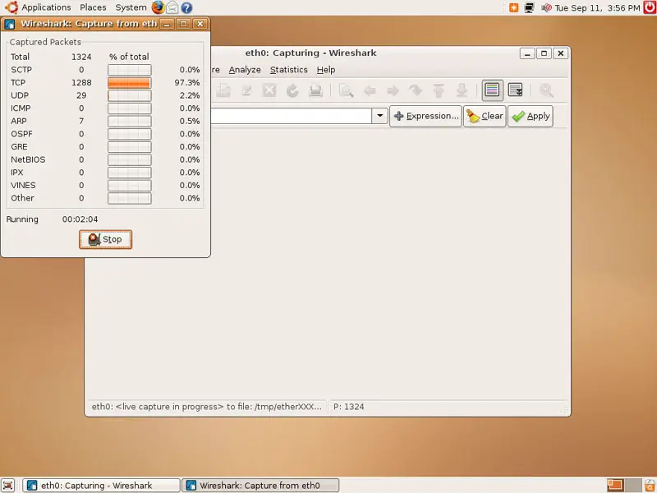Click the ARP percentage bar
The image size is (657, 493).
pyautogui.click(x=130, y=121)
